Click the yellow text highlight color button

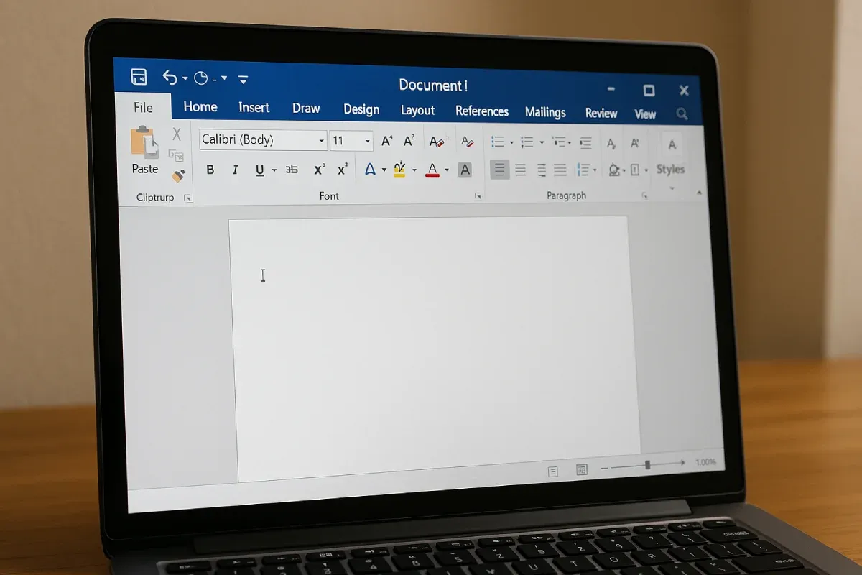click(399, 170)
